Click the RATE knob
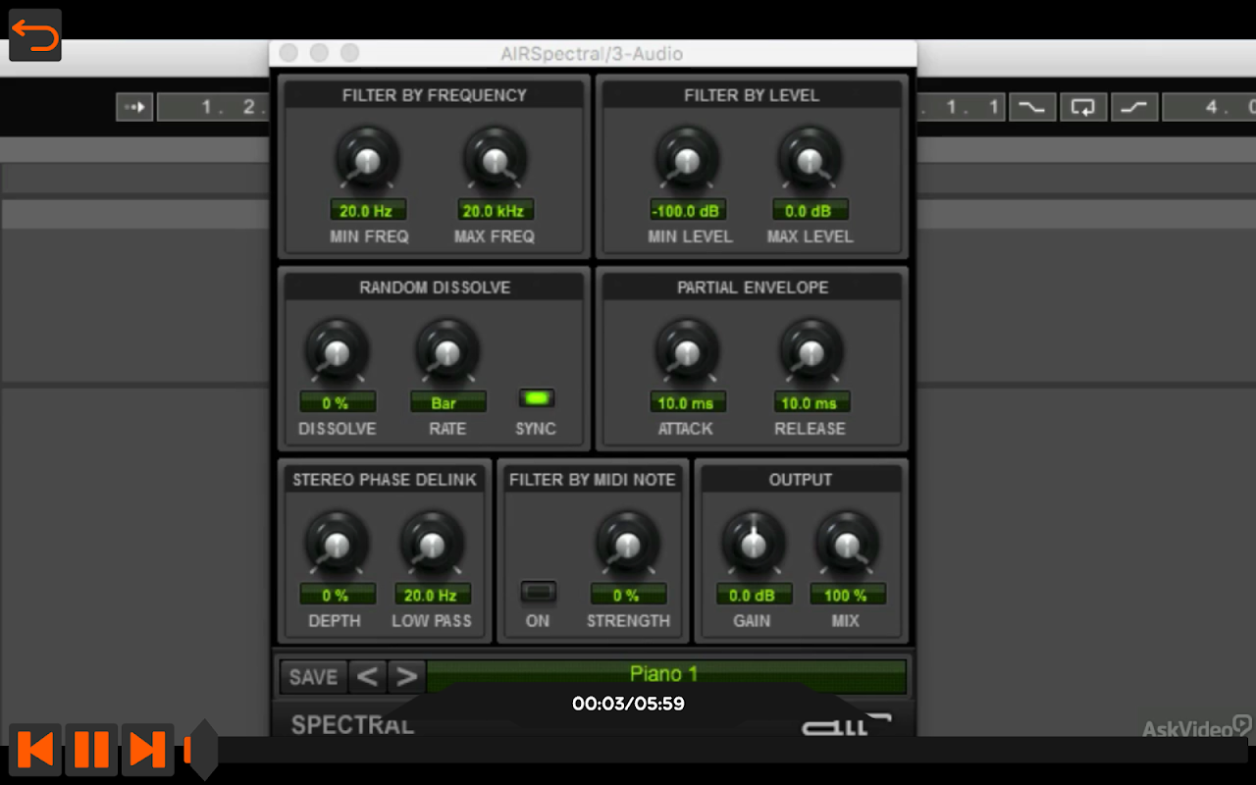1256x785 pixels. coord(447,351)
